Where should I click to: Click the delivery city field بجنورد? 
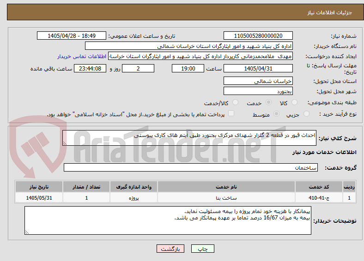coord(258,91)
